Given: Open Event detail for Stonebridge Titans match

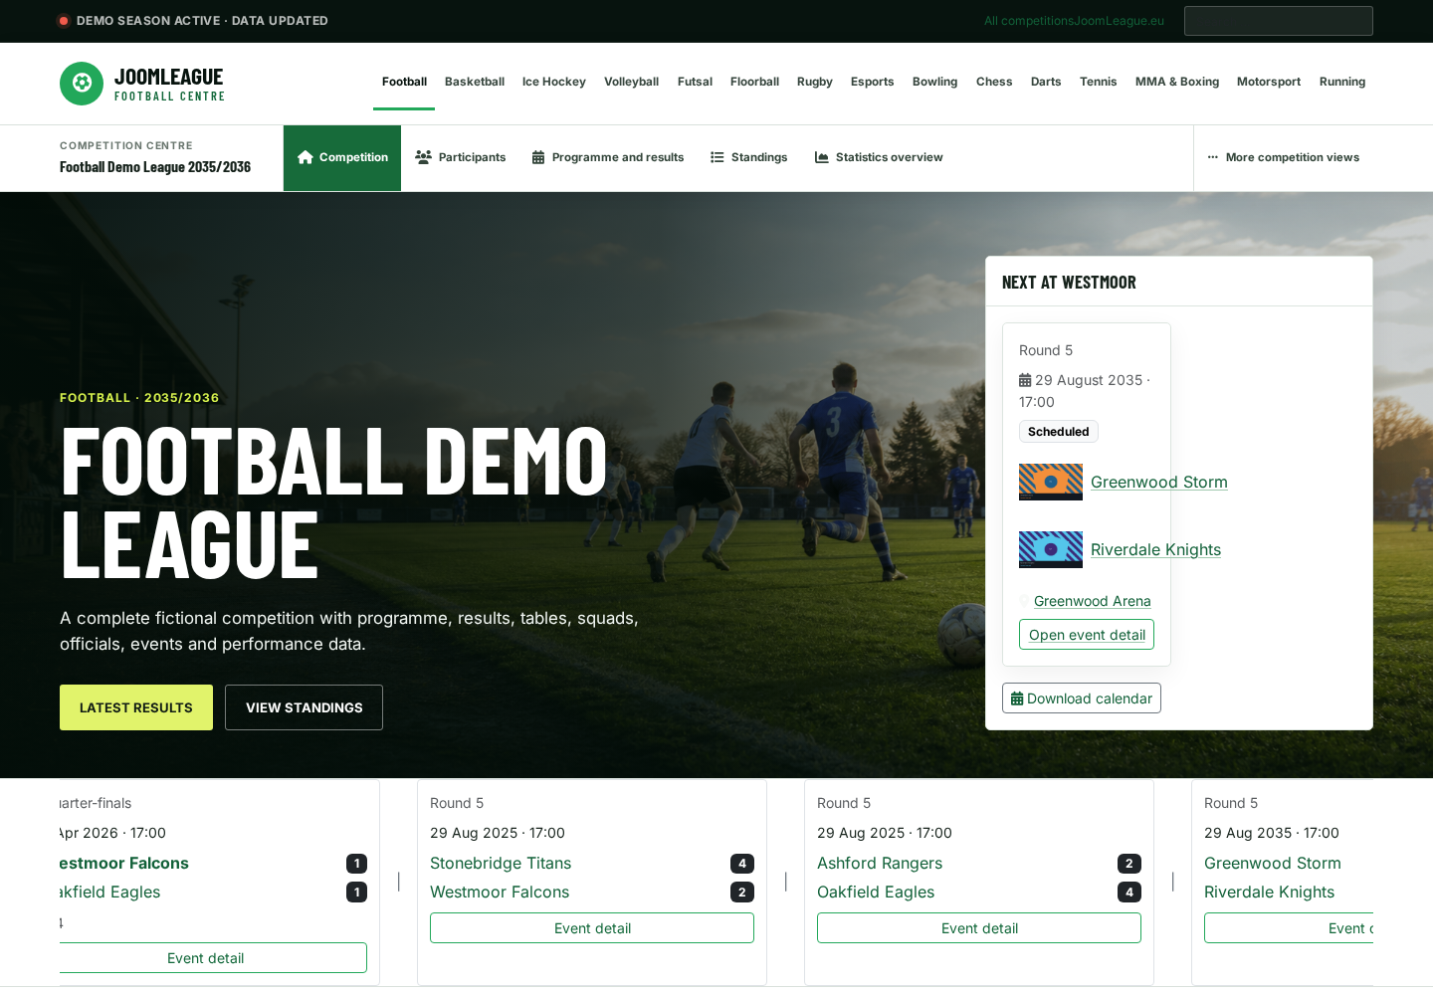Looking at the screenshot, I should (x=592, y=928).
